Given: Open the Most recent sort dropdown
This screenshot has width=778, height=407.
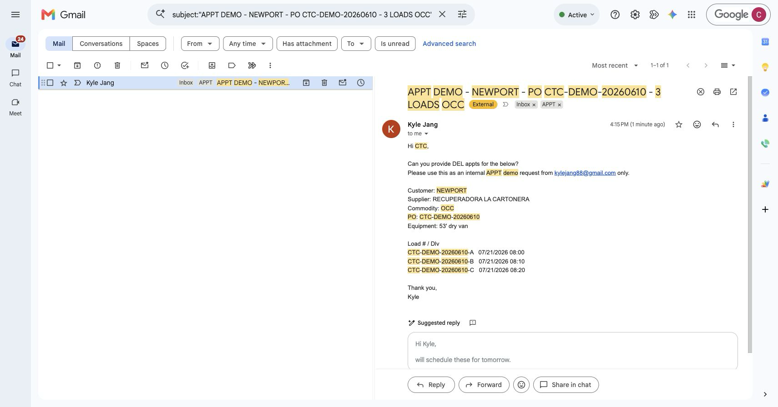Looking at the screenshot, I should pos(615,65).
